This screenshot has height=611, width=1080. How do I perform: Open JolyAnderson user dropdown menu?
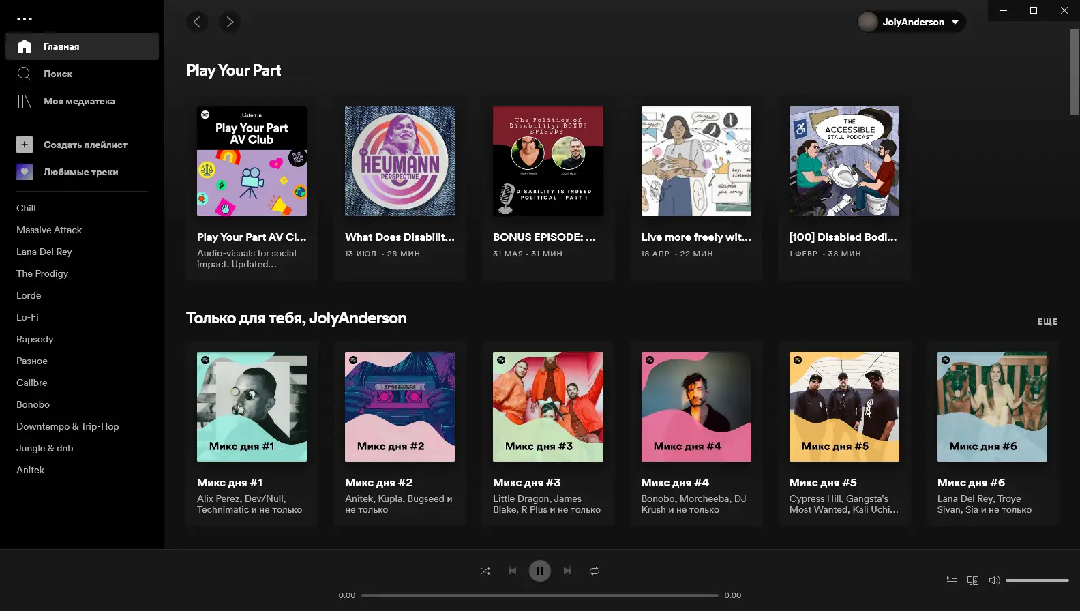[x=912, y=22]
